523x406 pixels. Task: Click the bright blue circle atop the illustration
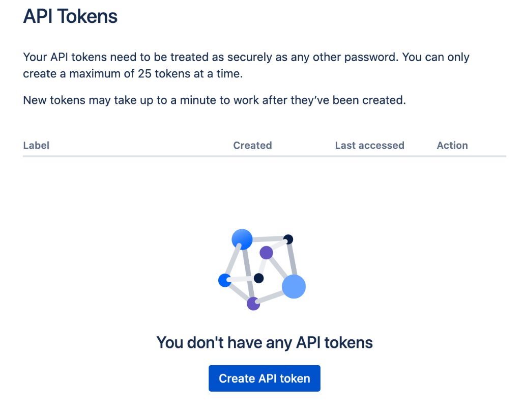242,238
